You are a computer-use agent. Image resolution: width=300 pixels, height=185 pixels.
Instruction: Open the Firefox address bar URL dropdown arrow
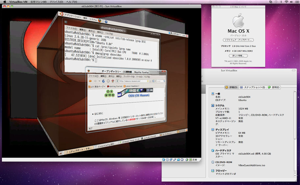[x=150, y=81]
